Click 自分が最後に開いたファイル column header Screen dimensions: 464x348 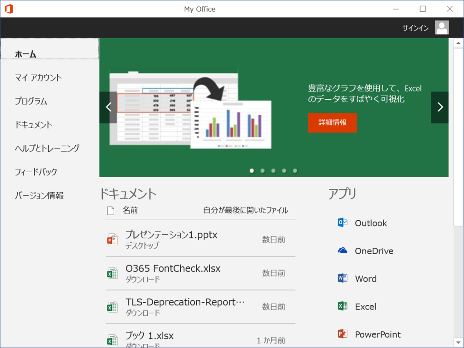coord(245,210)
